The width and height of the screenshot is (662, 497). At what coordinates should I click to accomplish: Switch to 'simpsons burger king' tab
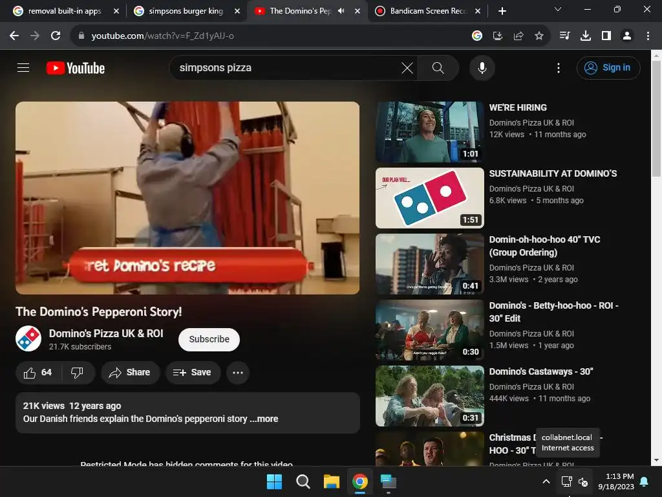(178, 11)
